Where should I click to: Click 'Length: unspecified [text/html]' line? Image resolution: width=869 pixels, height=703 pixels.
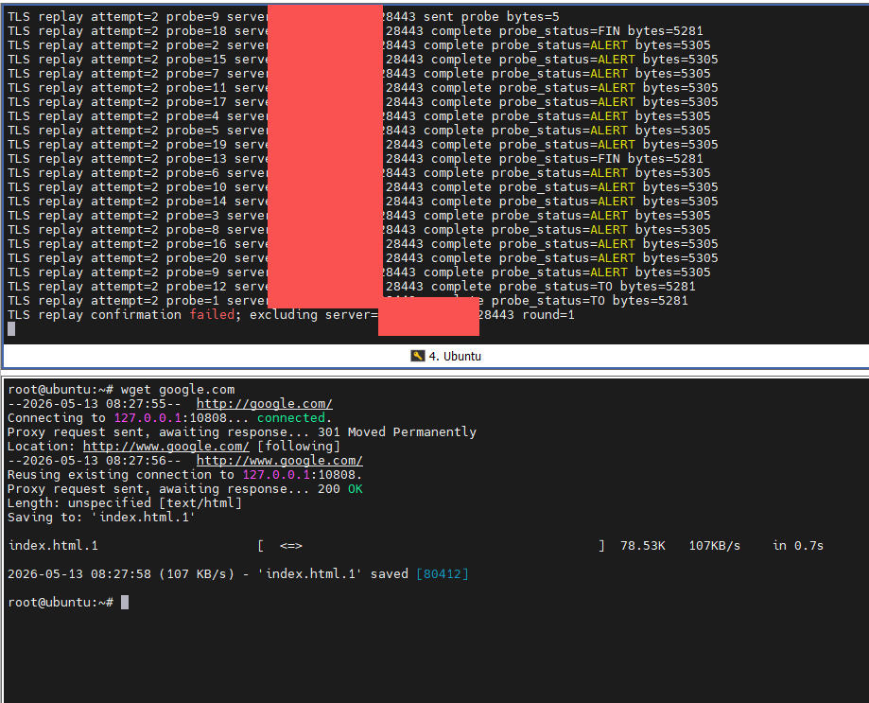tap(125, 502)
